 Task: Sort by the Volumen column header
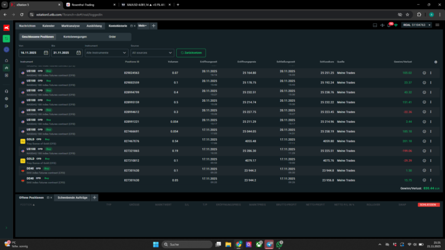tap(173, 62)
